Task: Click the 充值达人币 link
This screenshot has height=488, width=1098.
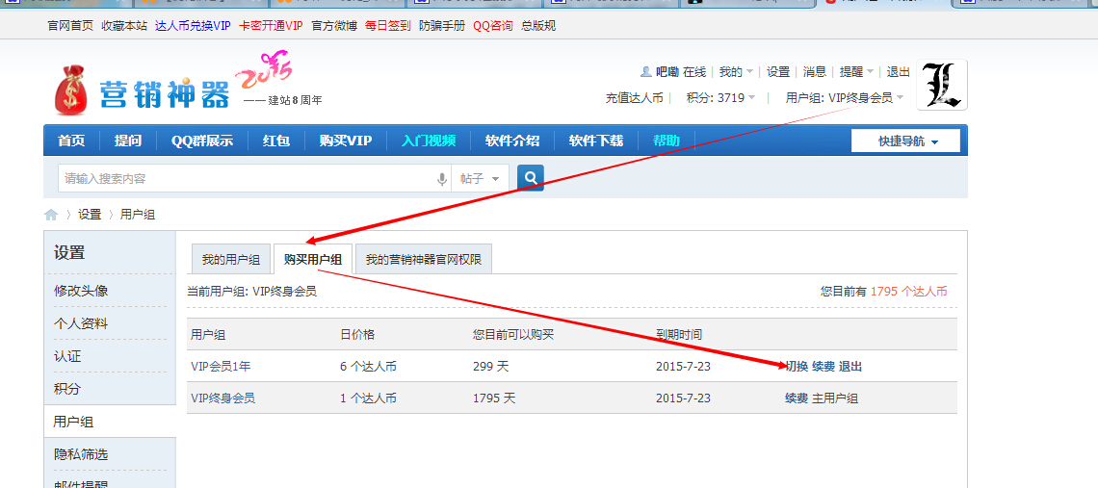Action: pos(635,98)
